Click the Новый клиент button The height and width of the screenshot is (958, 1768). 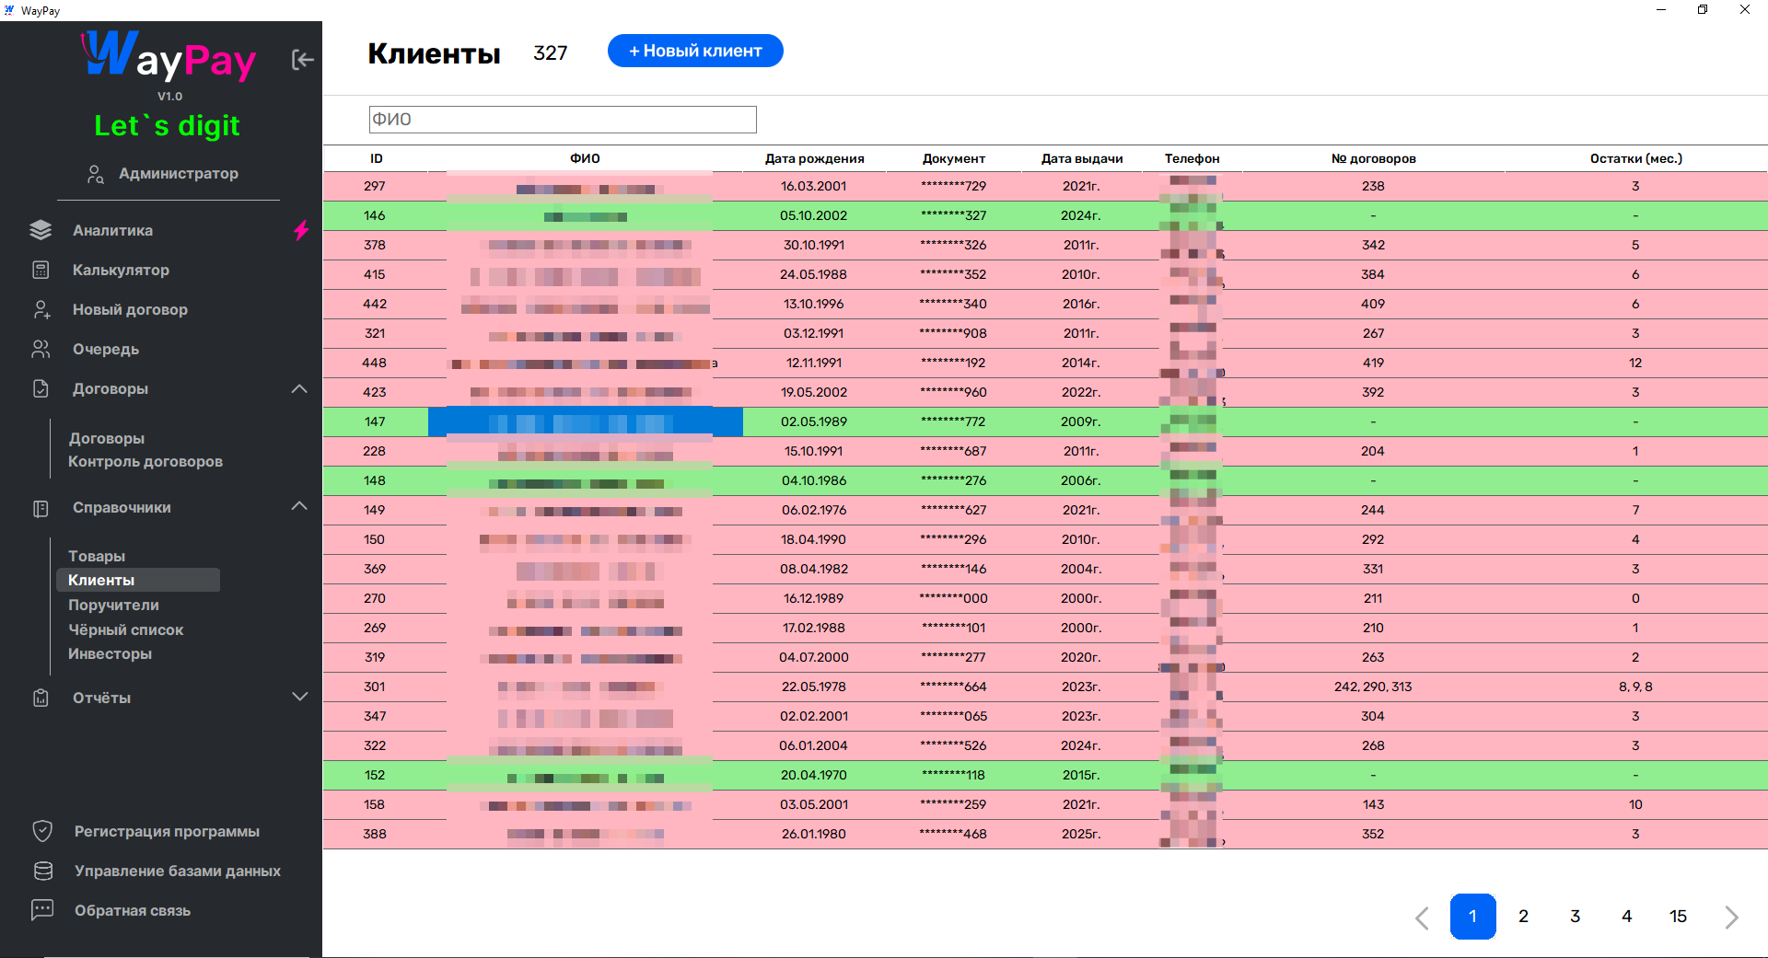[x=695, y=51]
